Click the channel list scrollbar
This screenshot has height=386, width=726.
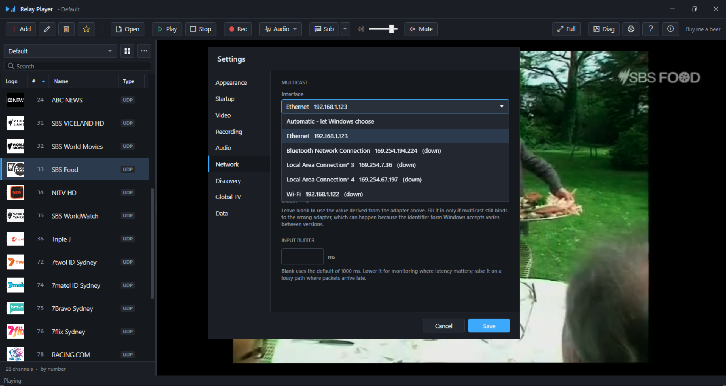[152, 243]
